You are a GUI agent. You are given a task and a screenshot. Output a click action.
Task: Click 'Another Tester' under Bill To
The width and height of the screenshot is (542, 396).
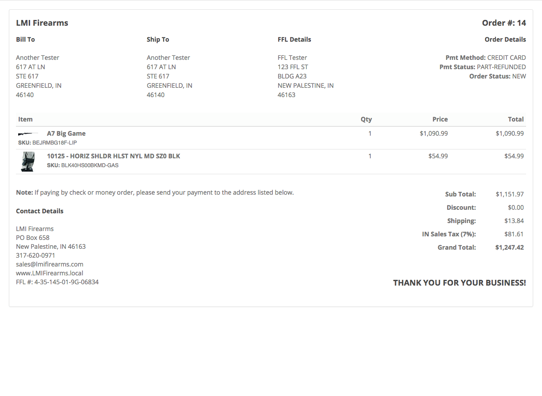(x=38, y=58)
